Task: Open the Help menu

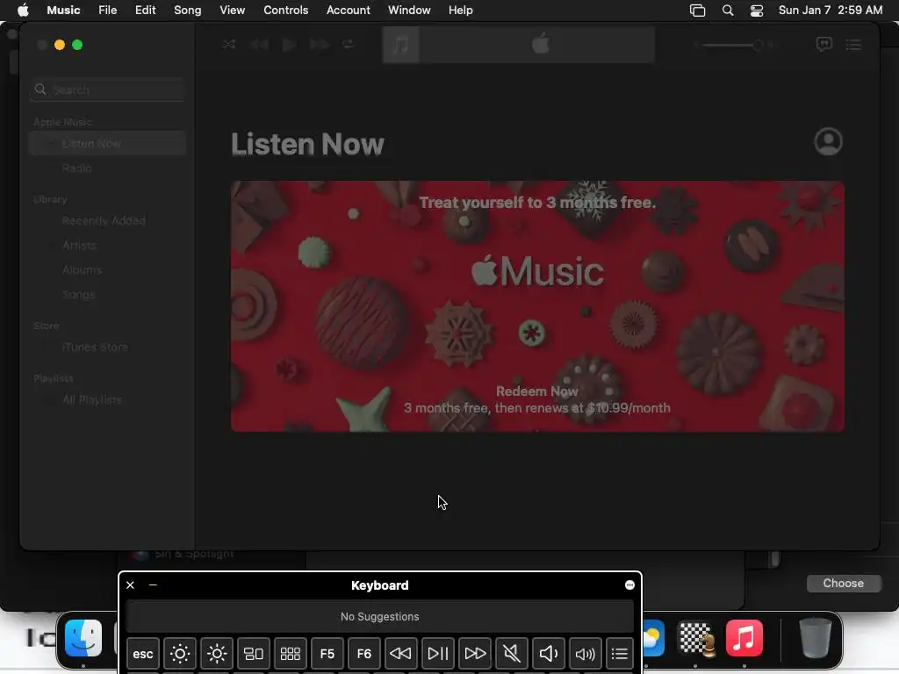Action: pyautogui.click(x=460, y=11)
